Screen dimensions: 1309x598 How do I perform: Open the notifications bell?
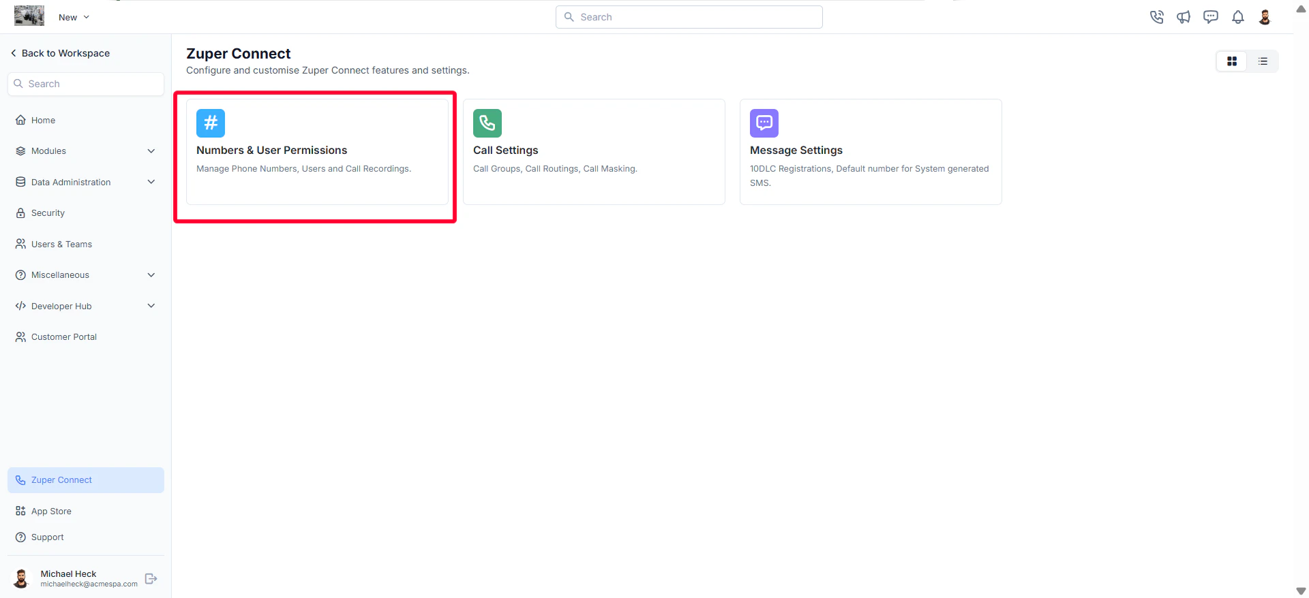point(1238,17)
